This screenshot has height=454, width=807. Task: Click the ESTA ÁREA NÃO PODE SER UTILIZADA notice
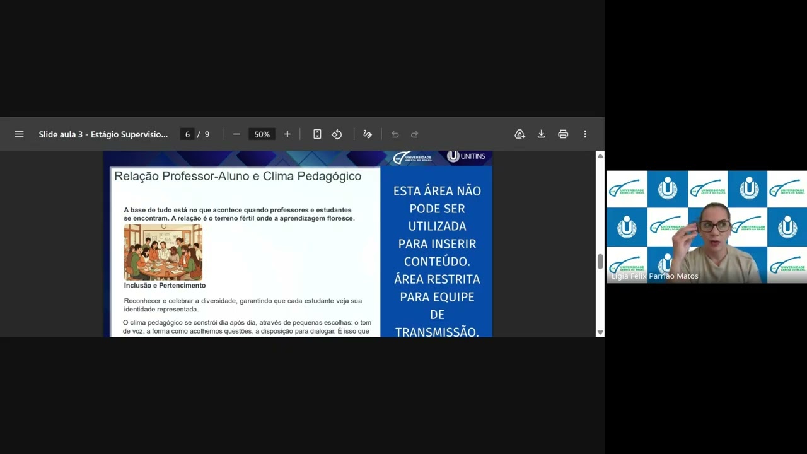(437, 261)
